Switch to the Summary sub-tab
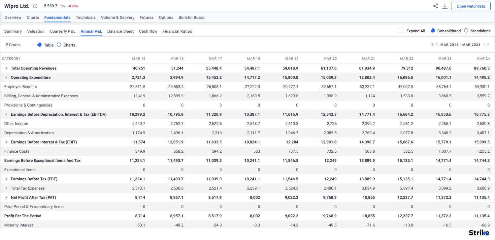 (x=13, y=31)
